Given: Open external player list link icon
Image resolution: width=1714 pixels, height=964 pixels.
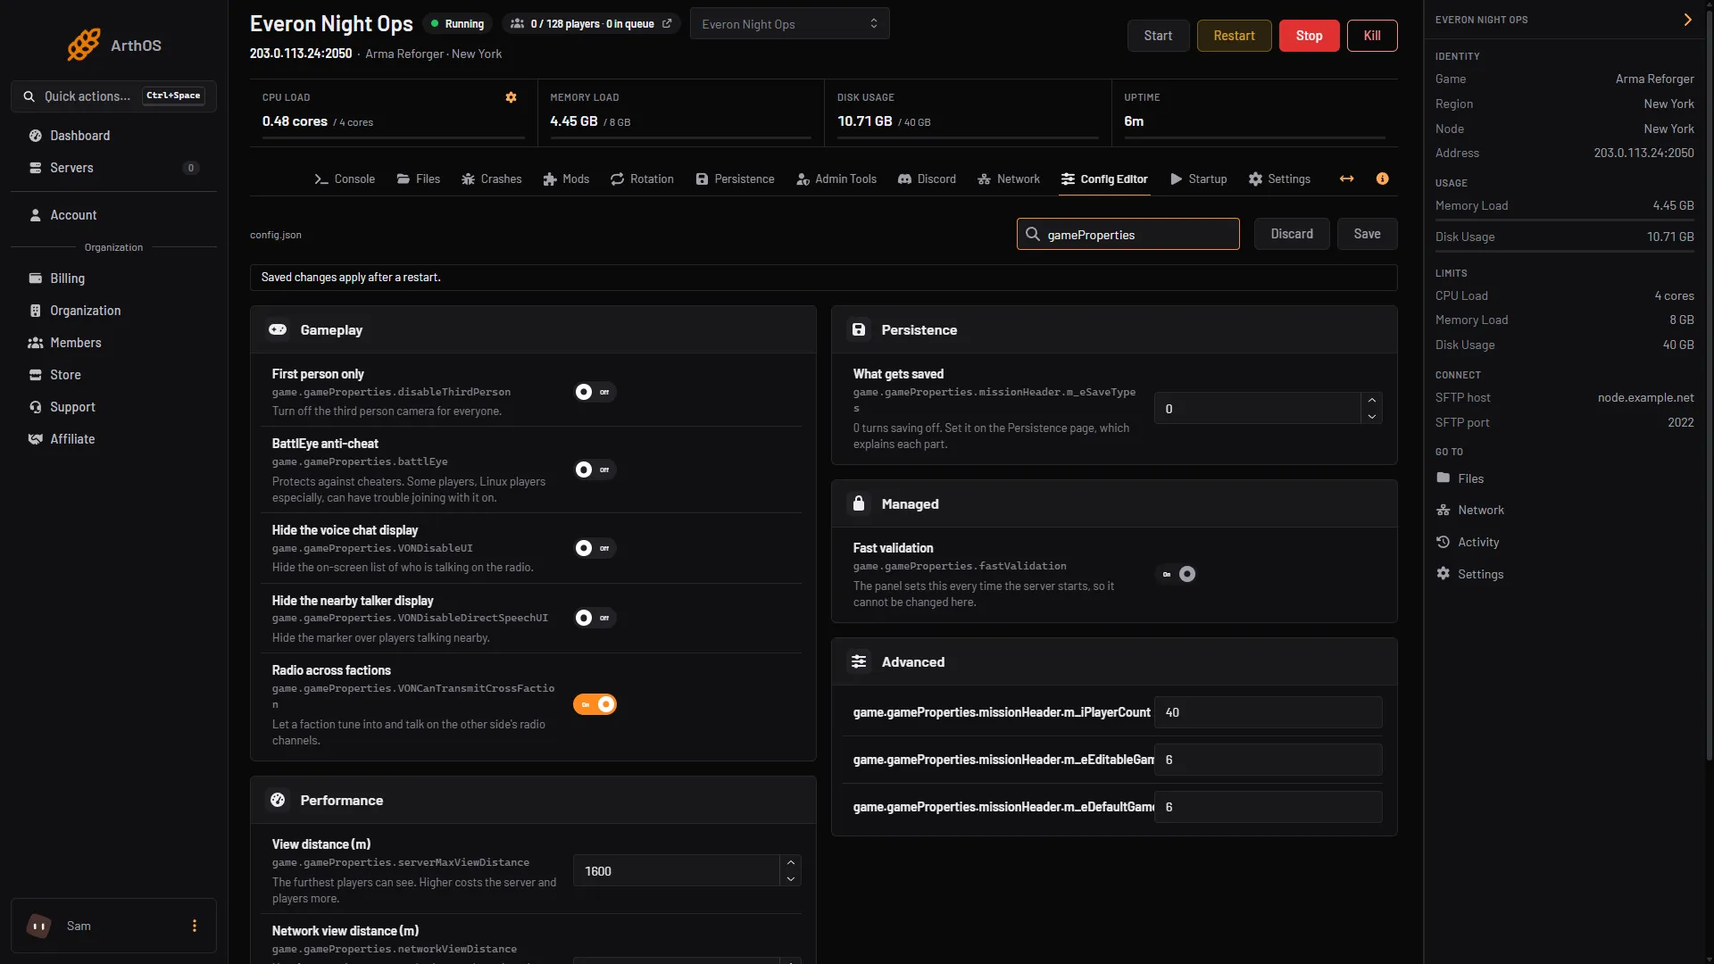Looking at the screenshot, I should (x=667, y=24).
